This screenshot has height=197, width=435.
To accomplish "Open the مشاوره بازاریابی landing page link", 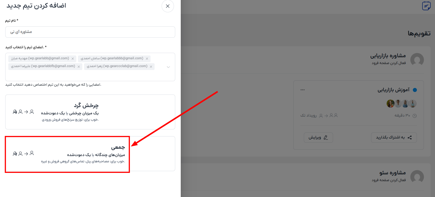I will pos(388,63).
